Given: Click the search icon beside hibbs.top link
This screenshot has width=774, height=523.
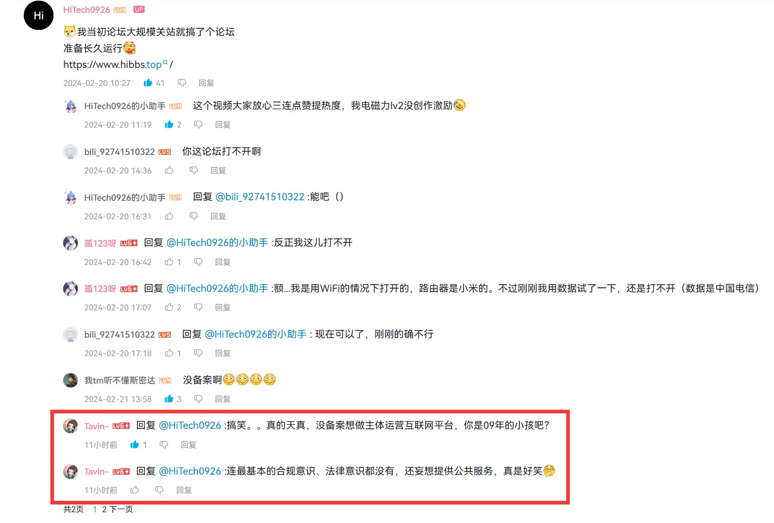Looking at the screenshot, I should 165,63.
